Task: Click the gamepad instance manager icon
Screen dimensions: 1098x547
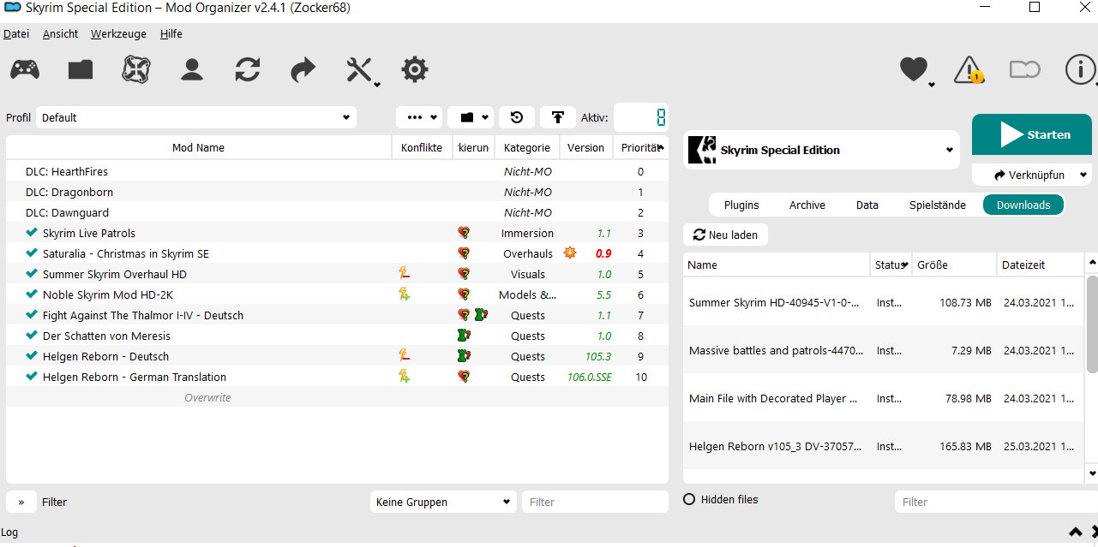Action: (24, 69)
